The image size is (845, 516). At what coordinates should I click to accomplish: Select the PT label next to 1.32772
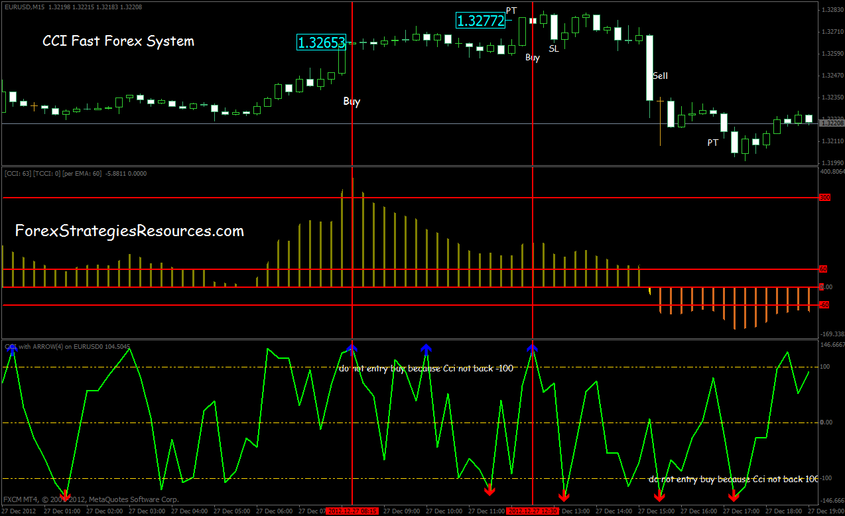tap(511, 11)
